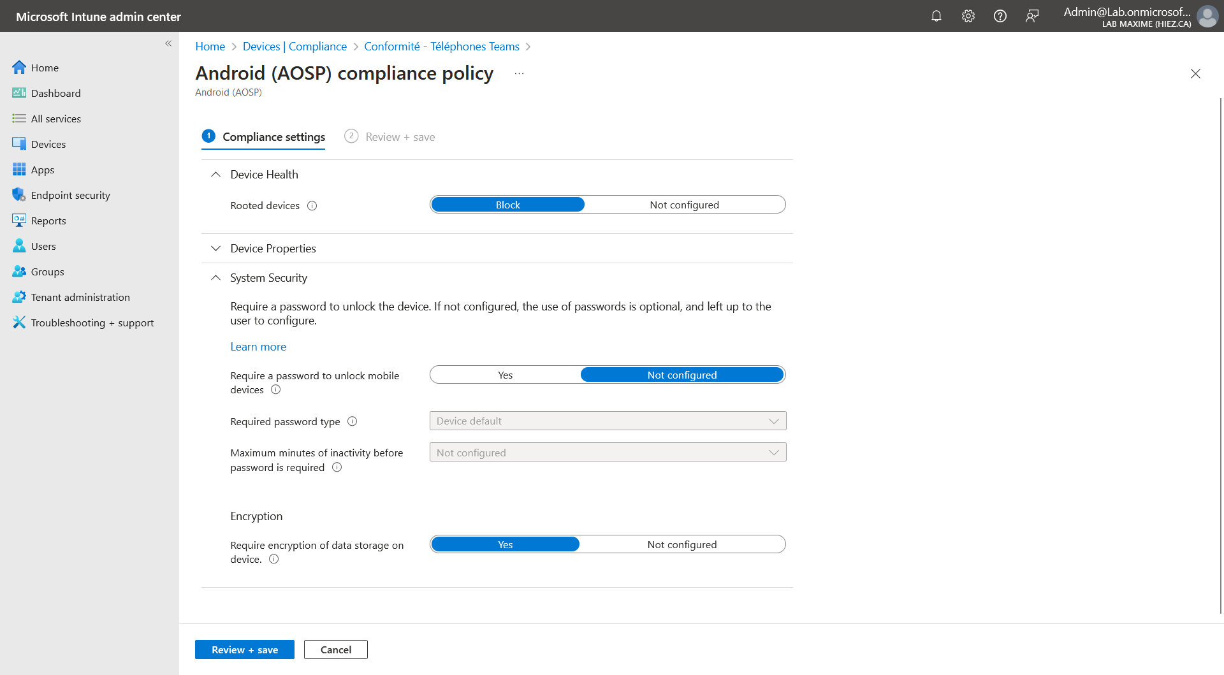Screen dimensions: 1224x675
Task: Open the Learn more link
Action: click(258, 347)
